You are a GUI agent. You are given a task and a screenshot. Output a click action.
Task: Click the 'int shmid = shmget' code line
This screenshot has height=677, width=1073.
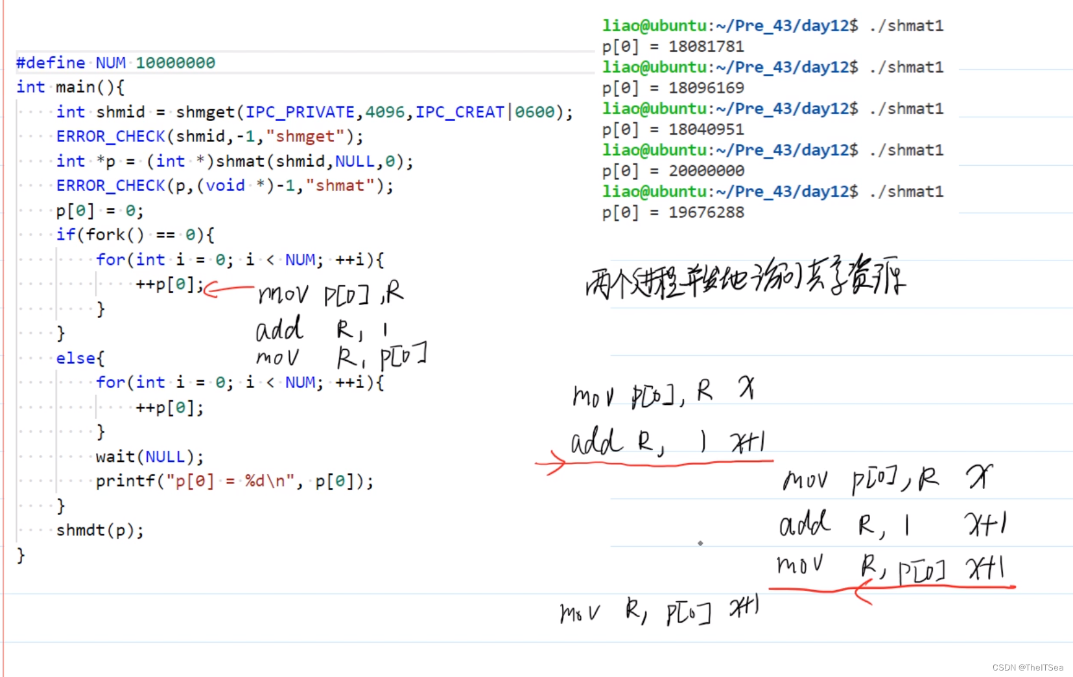pyautogui.click(x=314, y=112)
